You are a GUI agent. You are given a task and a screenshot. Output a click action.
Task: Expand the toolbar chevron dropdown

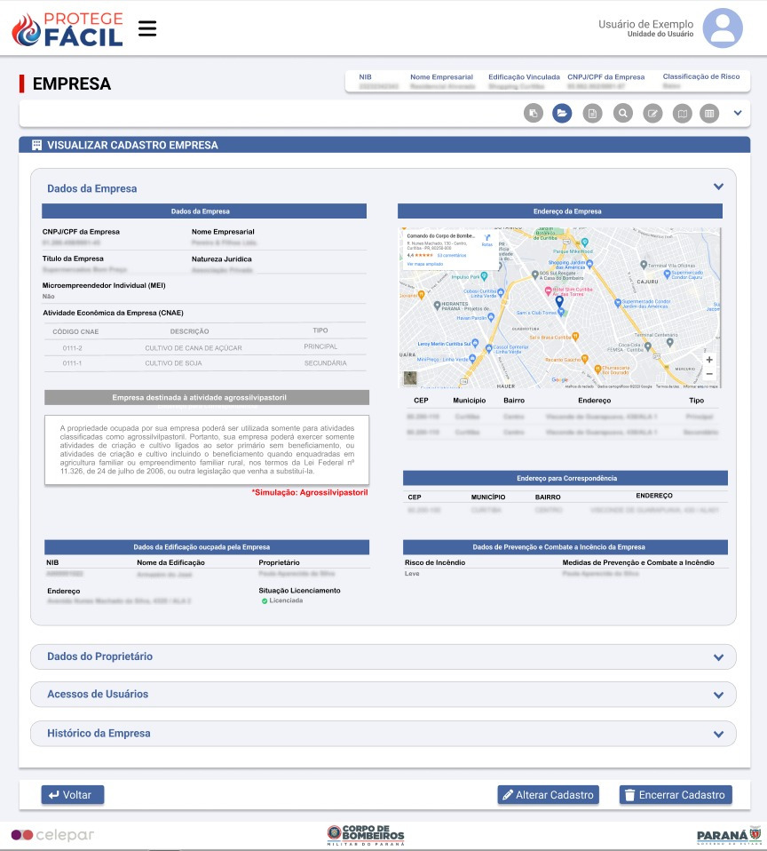pyautogui.click(x=737, y=113)
